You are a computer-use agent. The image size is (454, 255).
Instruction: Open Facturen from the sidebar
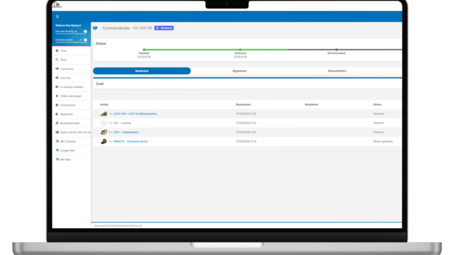[65, 78]
